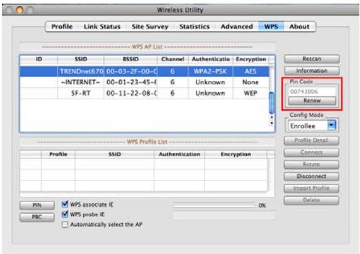Image resolution: width=360 pixels, height=254 pixels.
Task: Click the Profile Detail button
Action: pos(311,141)
